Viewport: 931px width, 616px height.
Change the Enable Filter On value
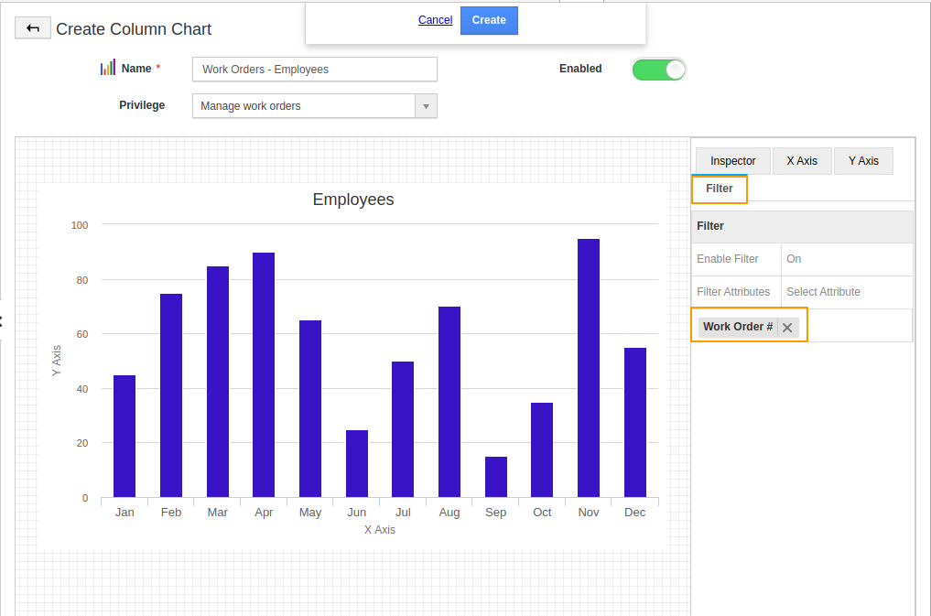click(846, 259)
